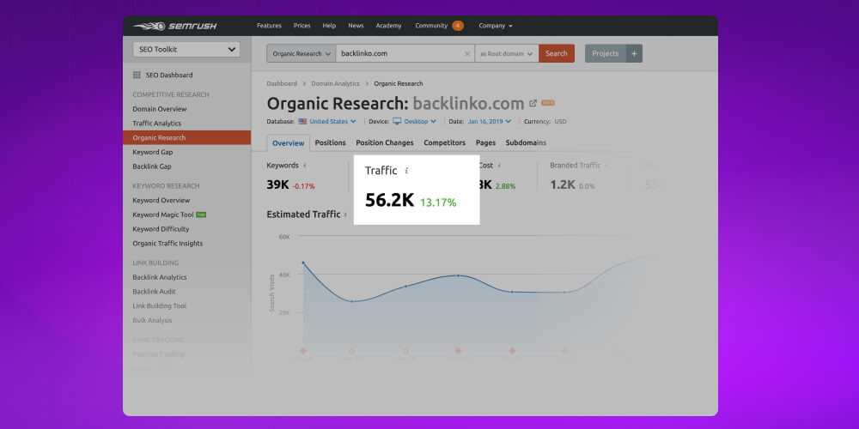The image size is (859, 429).
Task: Click the Keywords 39K value
Action: point(277,185)
